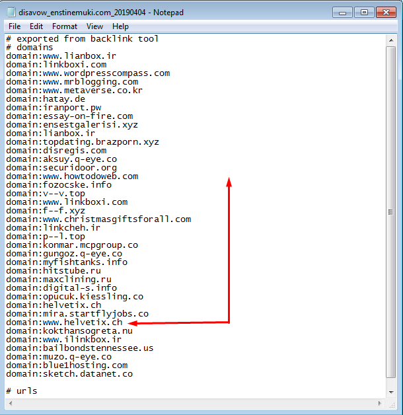Click line domain:essay-on-fire.com
Image resolution: width=403 pixels, height=415 pixels.
point(69,116)
